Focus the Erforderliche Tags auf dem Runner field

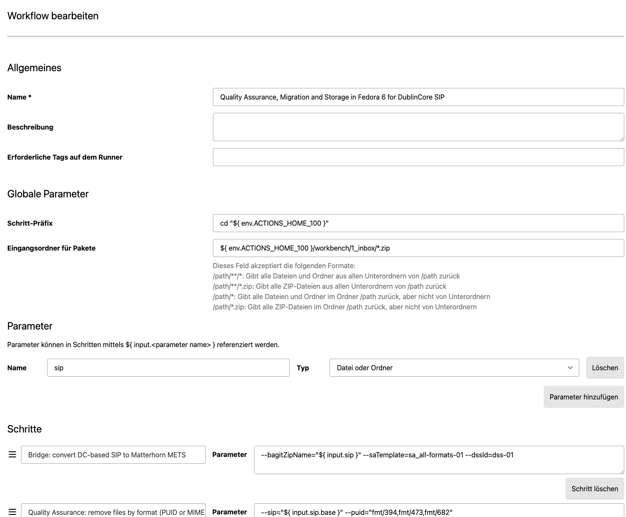click(x=418, y=157)
